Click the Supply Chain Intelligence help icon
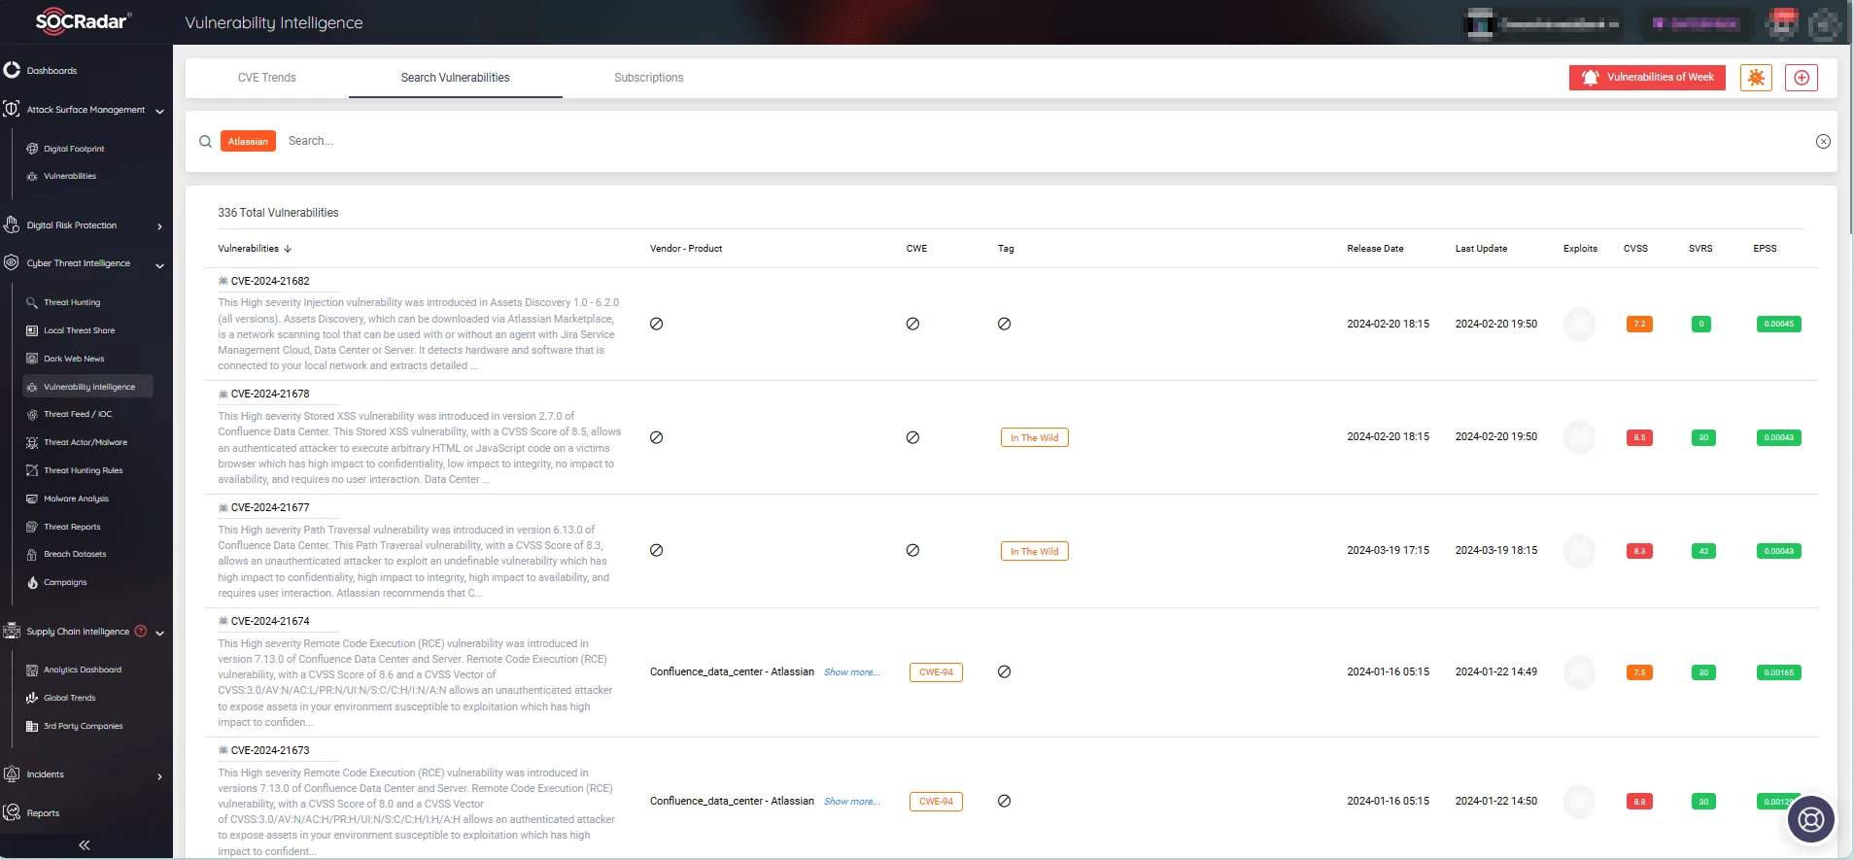Image resolution: width=1854 pixels, height=860 pixels. click(141, 631)
